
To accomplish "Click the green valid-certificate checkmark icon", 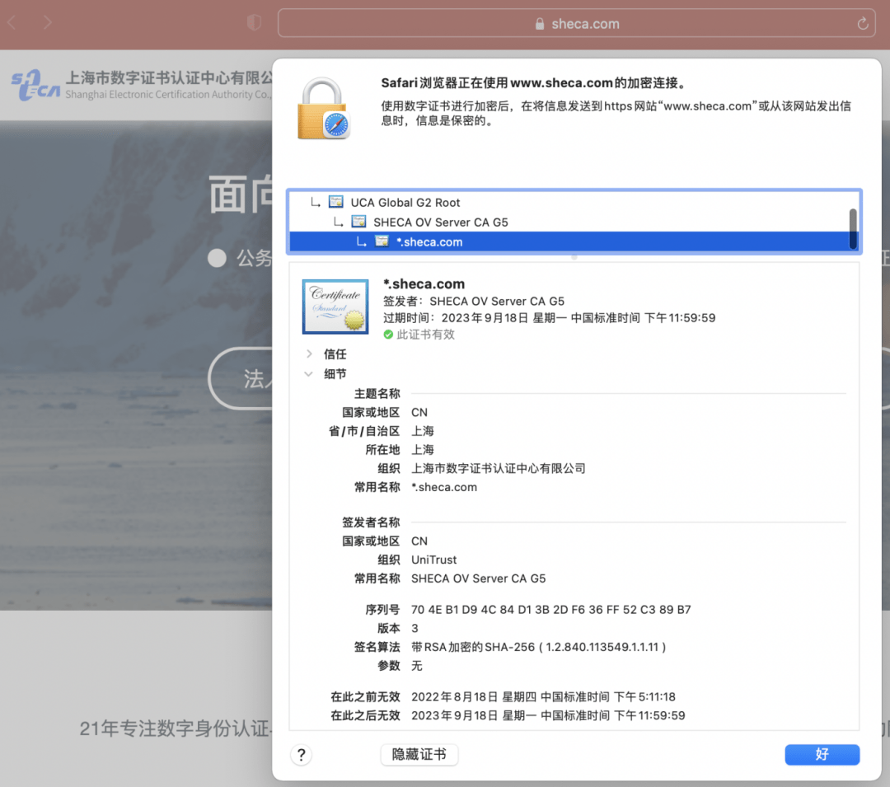I will click(388, 335).
